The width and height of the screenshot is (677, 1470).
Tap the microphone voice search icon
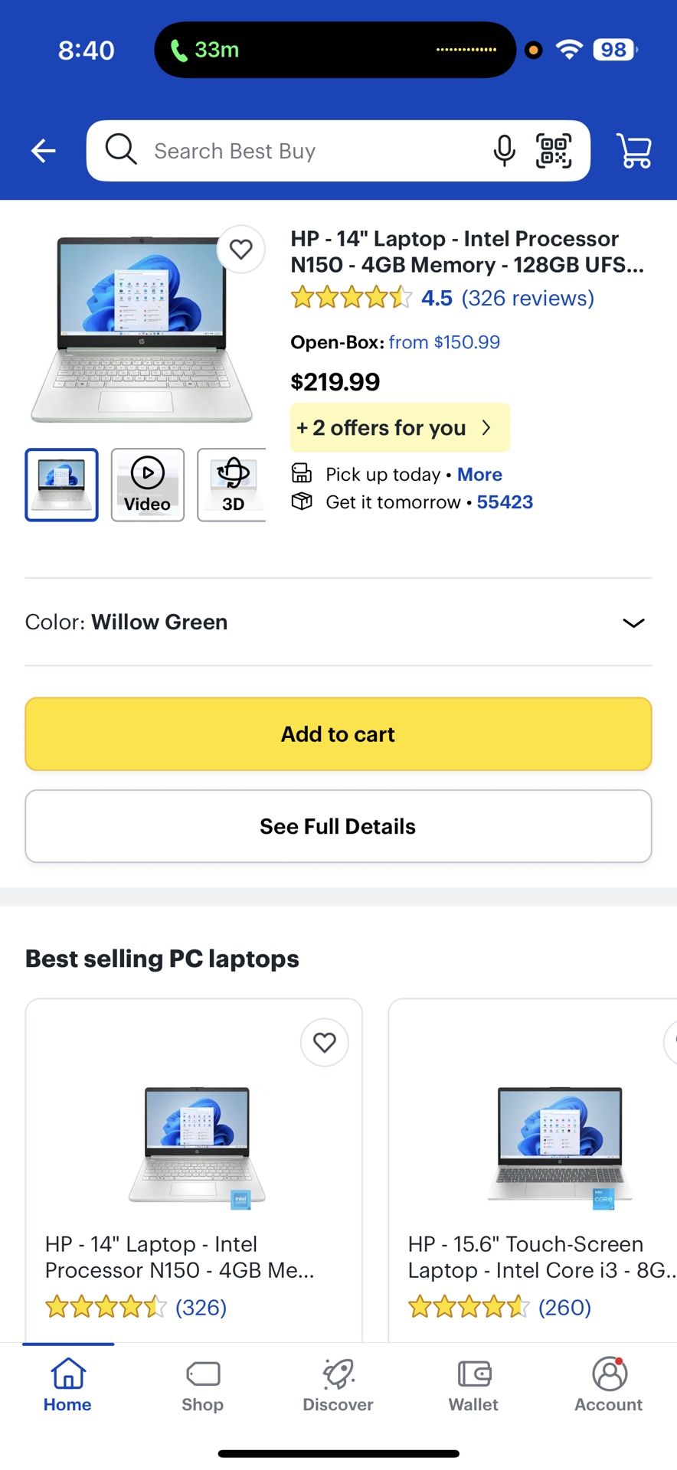pyautogui.click(x=504, y=151)
